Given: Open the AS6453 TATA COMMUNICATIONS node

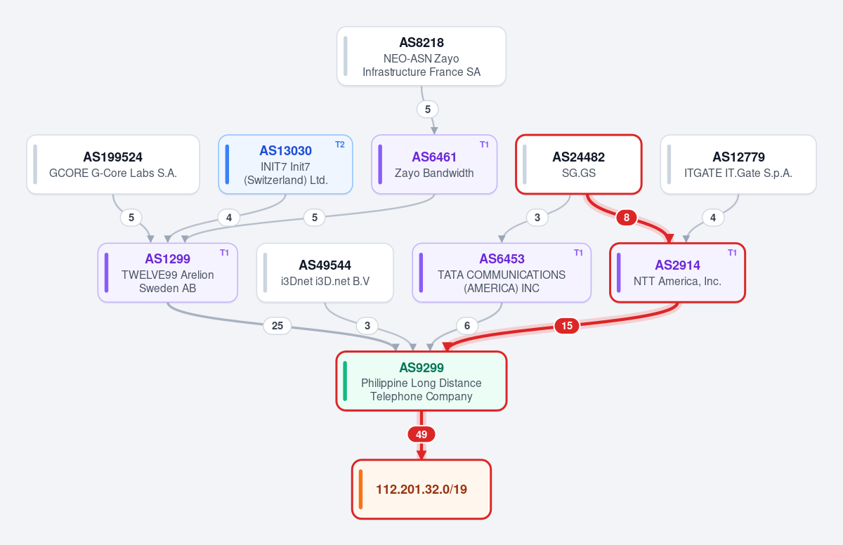Looking at the screenshot, I should (x=502, y=272).
